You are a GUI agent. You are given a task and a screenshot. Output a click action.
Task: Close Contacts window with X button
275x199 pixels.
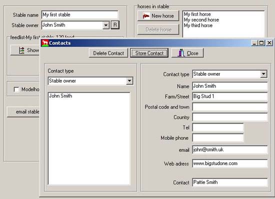tap(269, 43)
